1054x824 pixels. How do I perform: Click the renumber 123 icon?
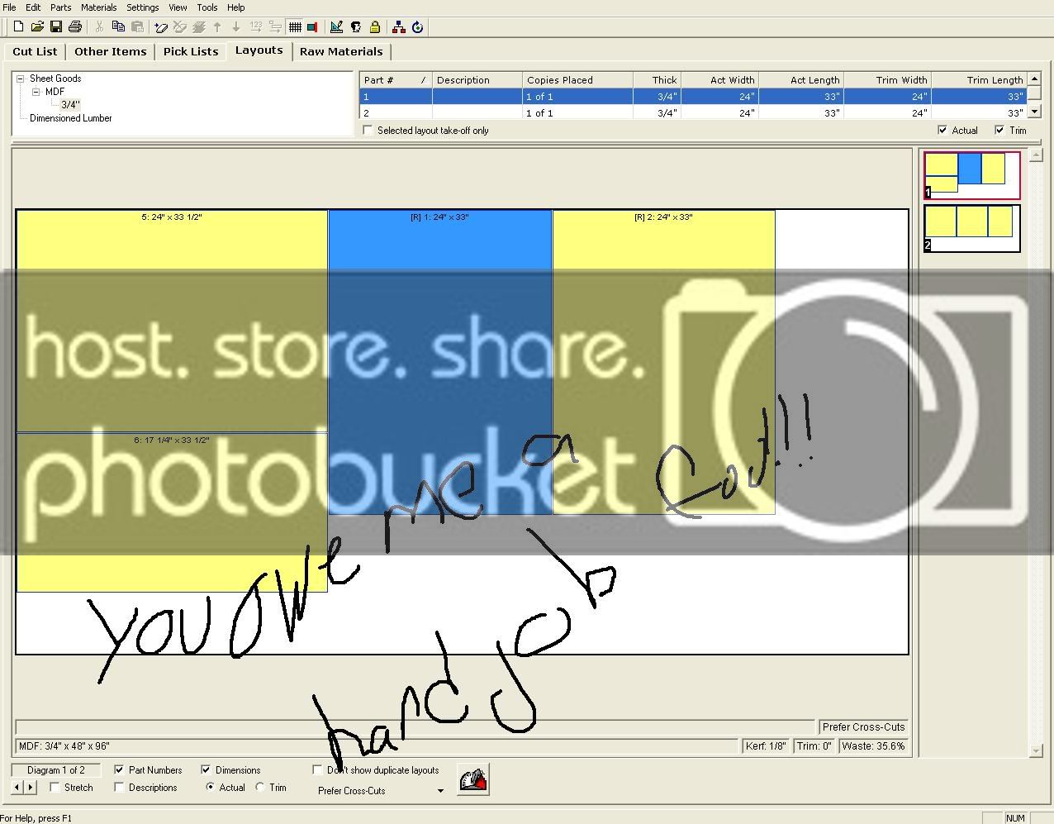point(255,27)
